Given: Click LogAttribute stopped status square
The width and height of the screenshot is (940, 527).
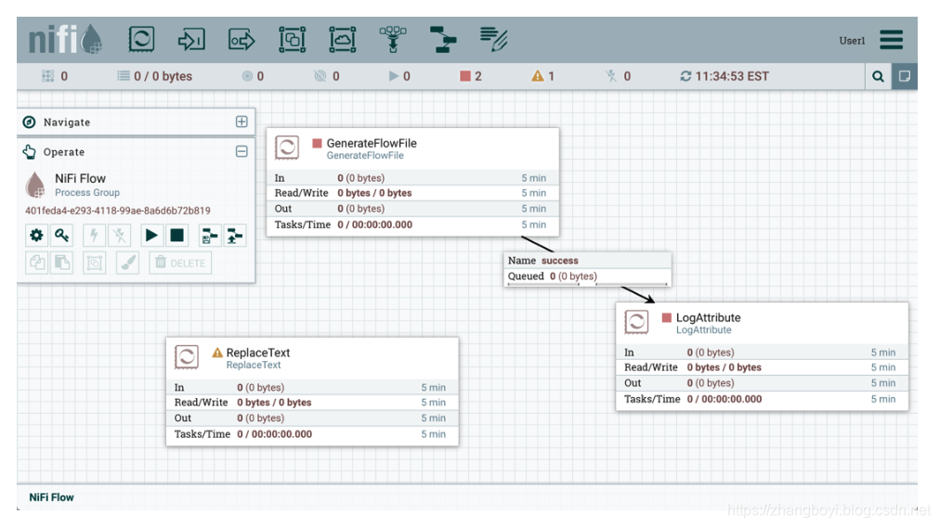Looking at the screenshot, I should click(x=666, y=317).
